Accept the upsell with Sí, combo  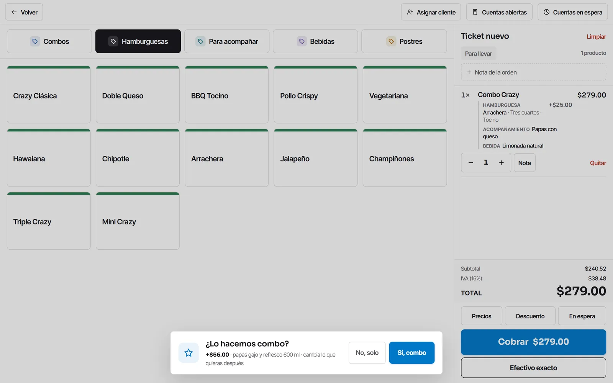411,353
